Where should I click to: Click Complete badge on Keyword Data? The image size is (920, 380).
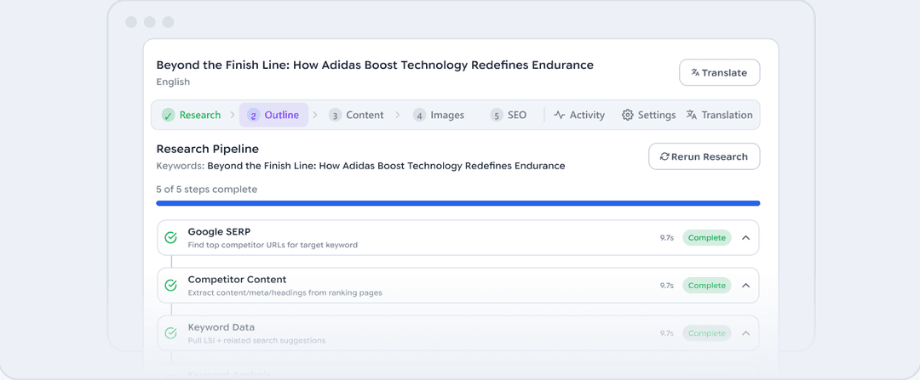pyautogui.click(x=706, y=333)
